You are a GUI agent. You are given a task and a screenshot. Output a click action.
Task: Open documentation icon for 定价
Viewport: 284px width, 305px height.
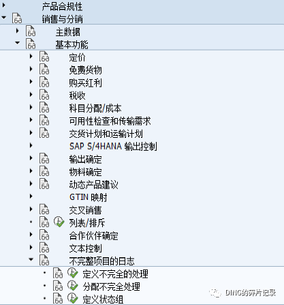point(44,57)
